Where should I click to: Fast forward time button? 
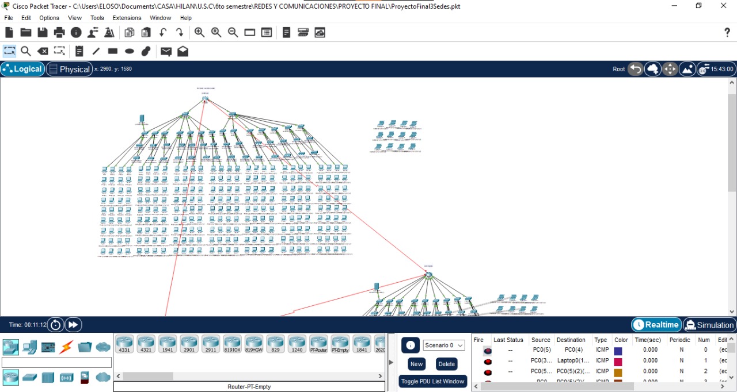73,325
